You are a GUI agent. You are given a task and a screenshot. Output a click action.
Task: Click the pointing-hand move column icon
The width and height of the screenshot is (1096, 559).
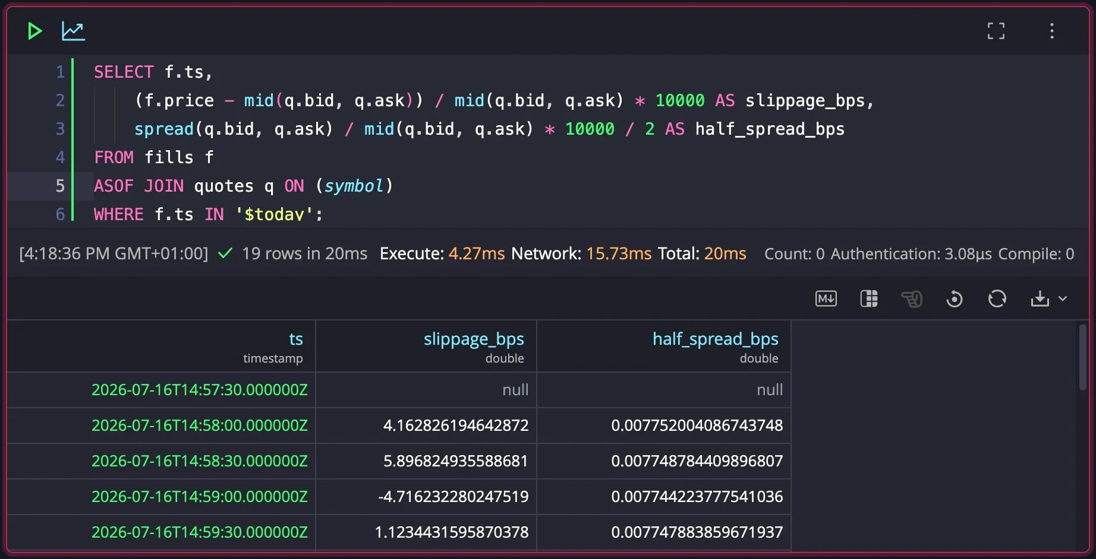912,298
